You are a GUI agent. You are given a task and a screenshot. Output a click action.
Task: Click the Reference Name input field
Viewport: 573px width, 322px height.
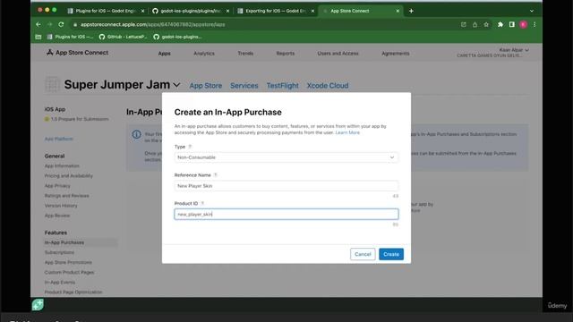pos(286,186)
